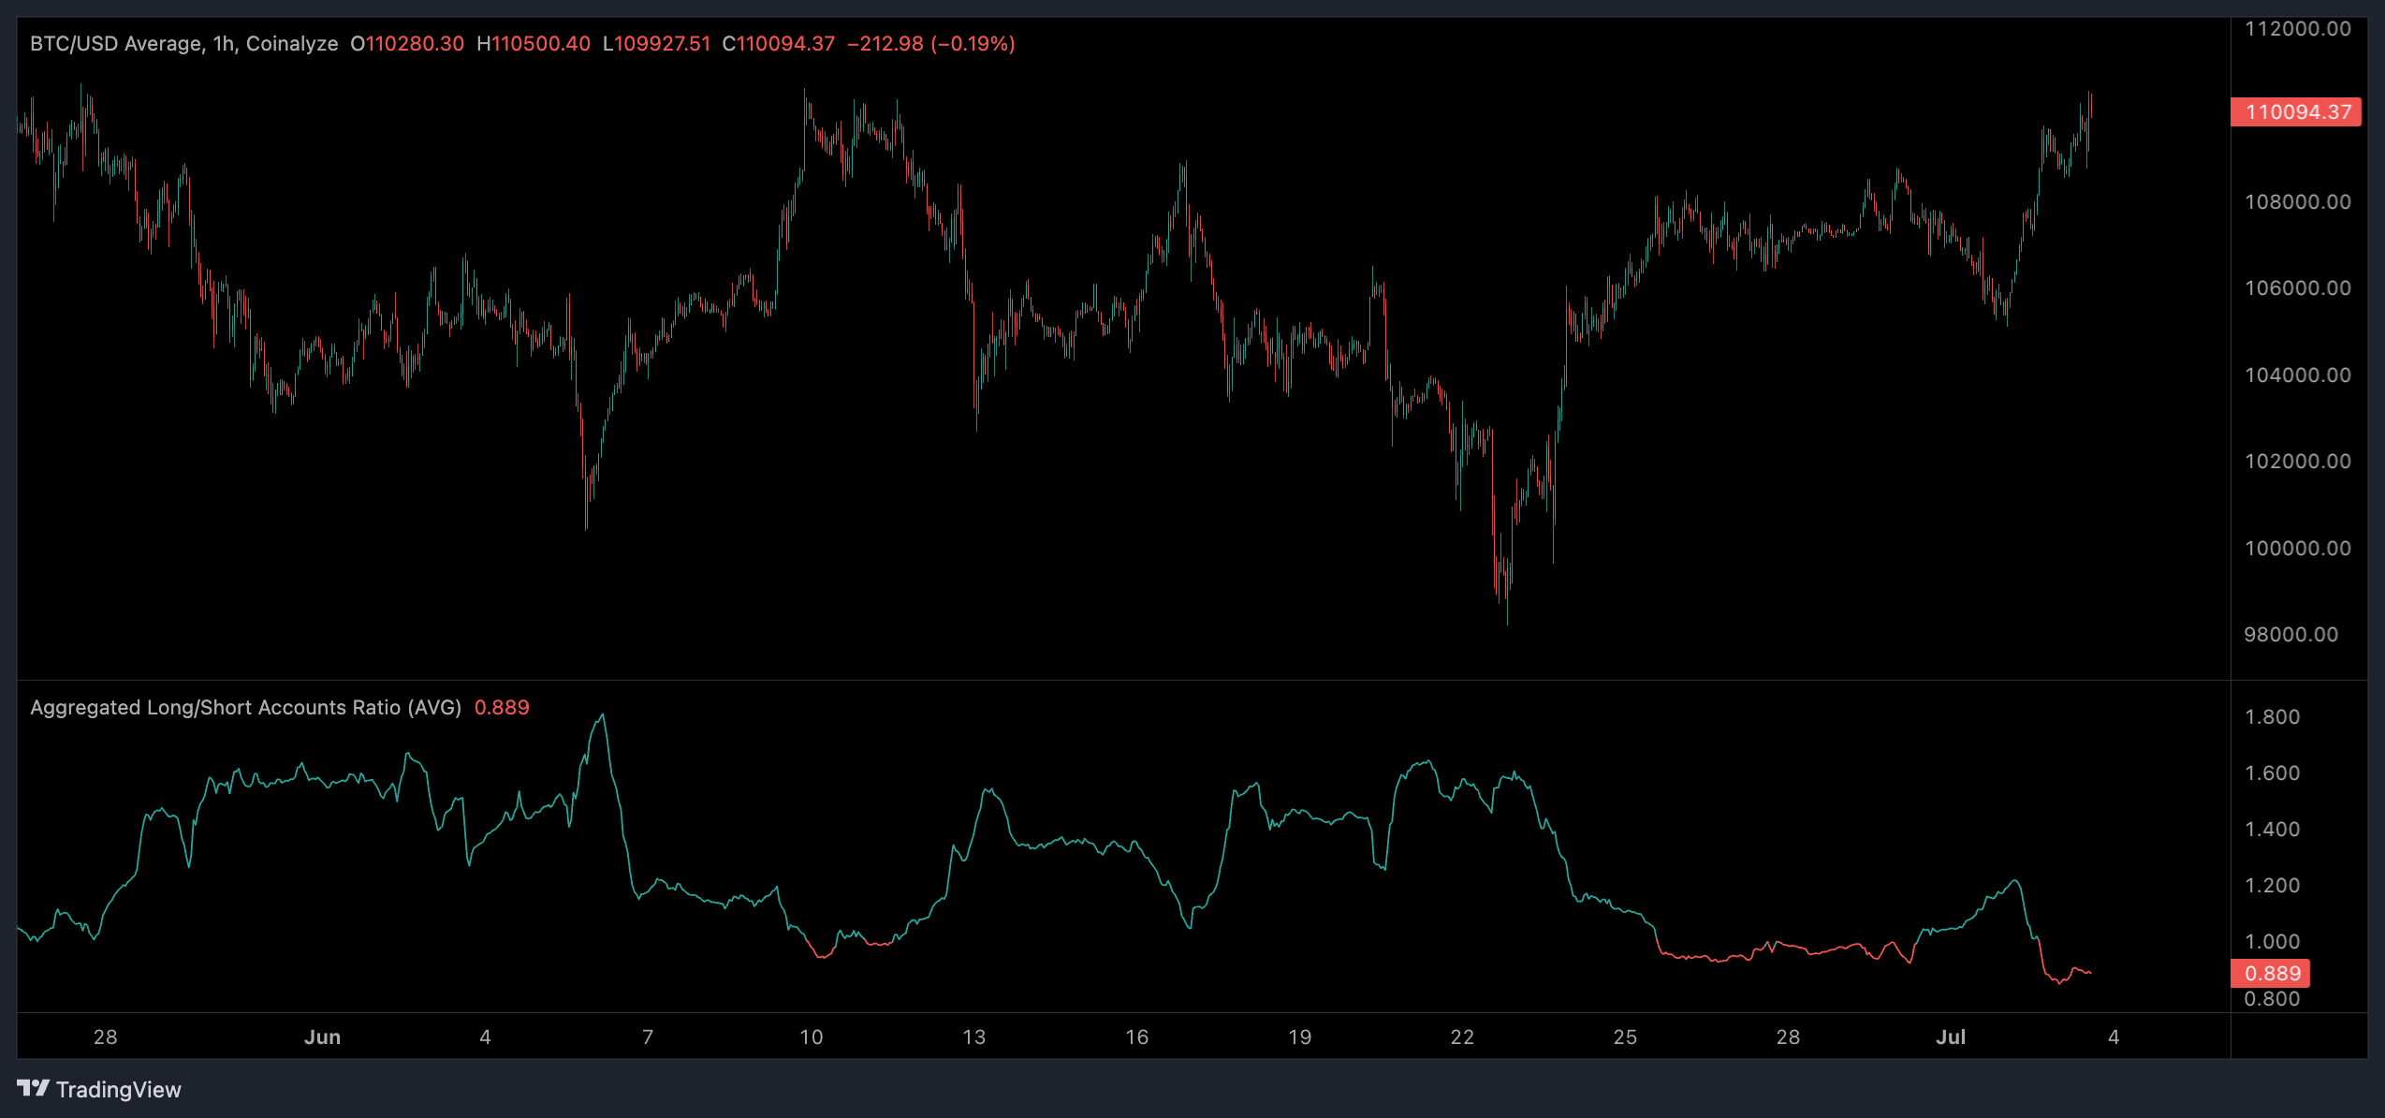Screen dimensions: 2385x1118
Task: Select the Jul label on time axis
Action: tap(1952, 1037)
